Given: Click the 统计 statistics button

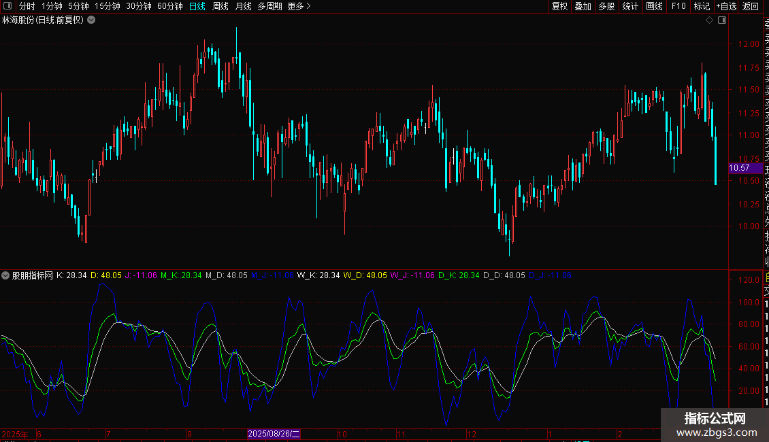Looking at the screenshot, I should [630, 6].
